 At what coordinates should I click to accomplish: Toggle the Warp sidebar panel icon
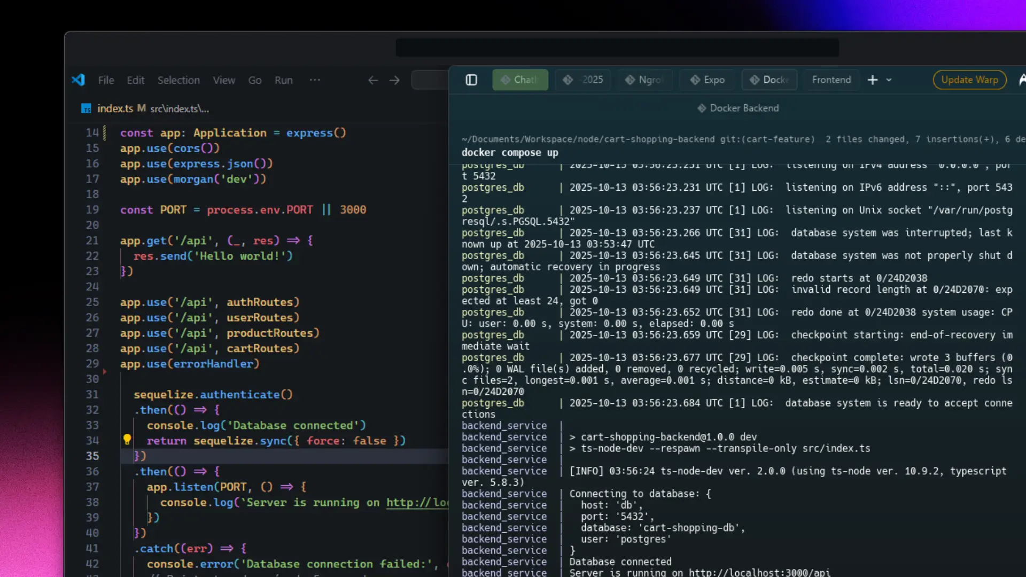[x=471, y=80]
